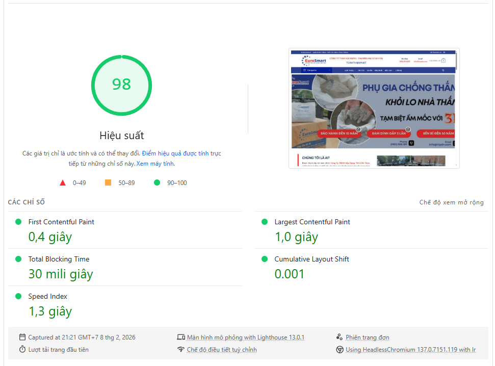Screen dimensions: 495x366
Task: Click the device icon beside Màn hình mô phỏng
Action: tap(181, 337)
